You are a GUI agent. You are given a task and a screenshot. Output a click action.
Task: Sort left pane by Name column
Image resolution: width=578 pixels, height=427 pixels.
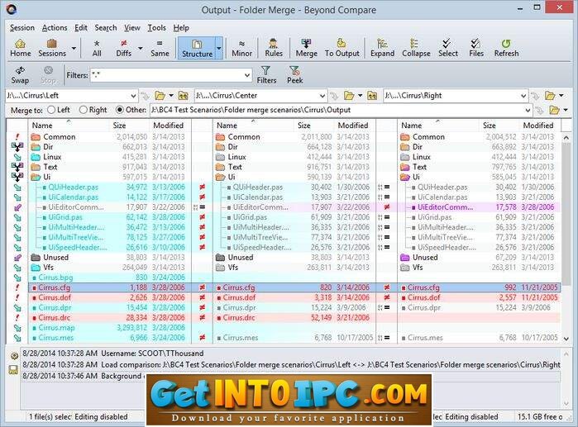tap(69, 126)
